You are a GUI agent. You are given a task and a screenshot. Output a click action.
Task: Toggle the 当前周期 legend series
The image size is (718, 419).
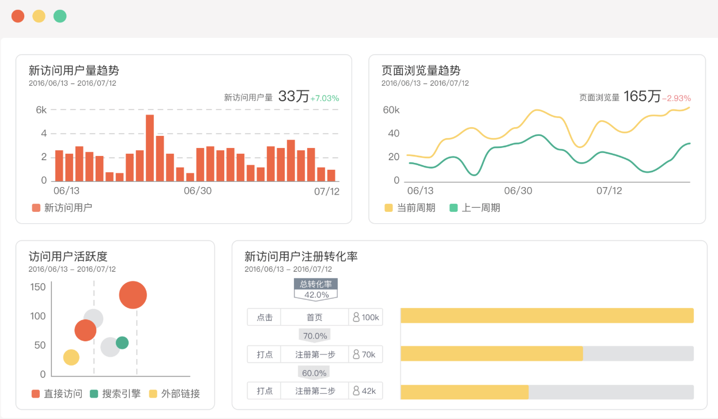[x=410, y=208]
